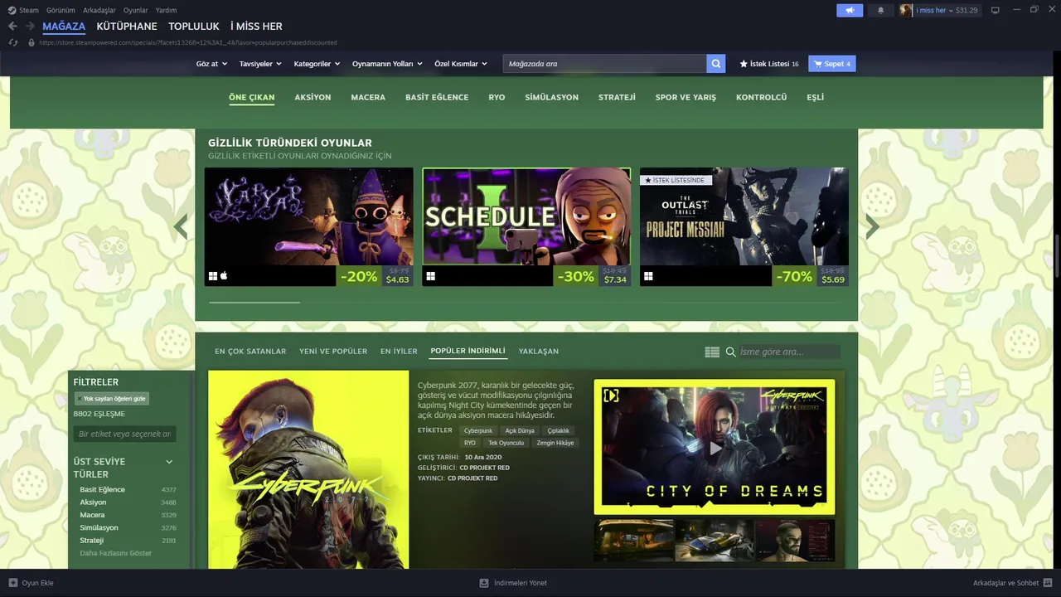Screen dimensions: 1061x597
Task: Open the Kategoriler dropdown
Action: pos(317,64)
